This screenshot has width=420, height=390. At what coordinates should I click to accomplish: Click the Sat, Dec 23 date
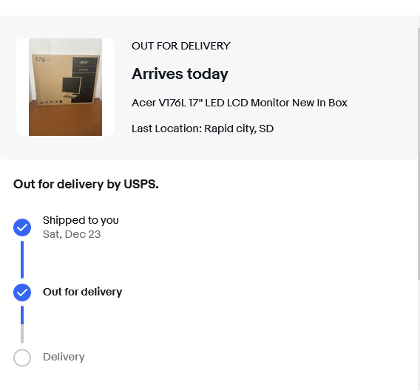pyautogui.click(x=72, y=234)
